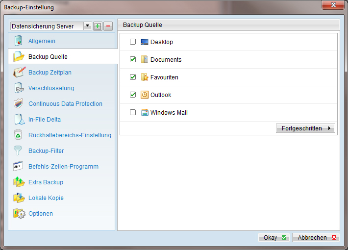Click the Documents source label

pyautogui.click(x=166, y=59)
